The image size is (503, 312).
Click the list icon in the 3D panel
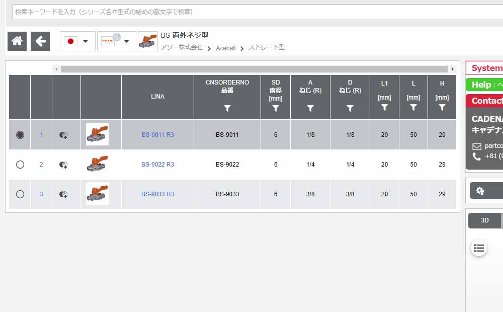coord(479,248)
